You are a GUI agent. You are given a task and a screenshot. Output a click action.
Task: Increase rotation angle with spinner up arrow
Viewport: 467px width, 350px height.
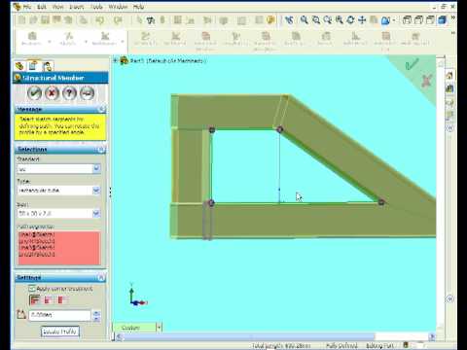[x=96, y=313]
